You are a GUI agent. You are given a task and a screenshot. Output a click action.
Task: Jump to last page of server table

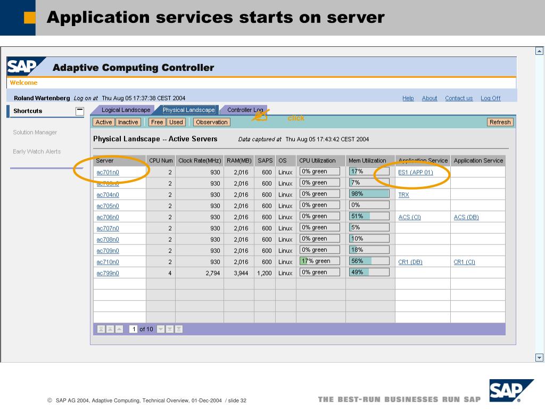click(x=179, y=329)
